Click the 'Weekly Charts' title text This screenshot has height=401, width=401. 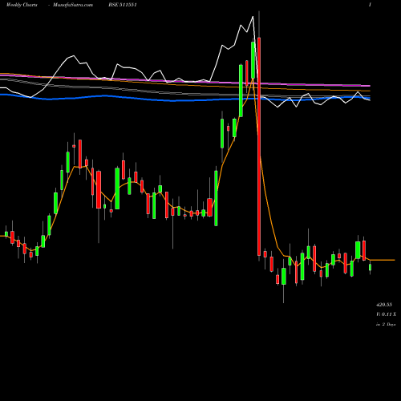22,5
